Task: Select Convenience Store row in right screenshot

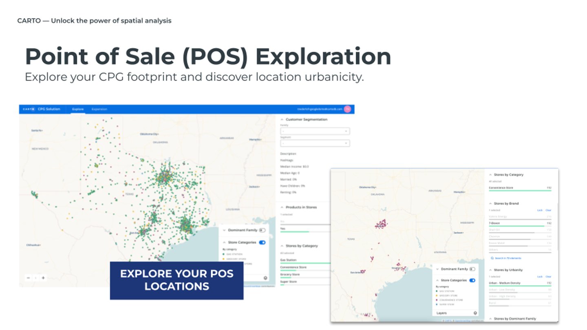Action: pos(520,189)
